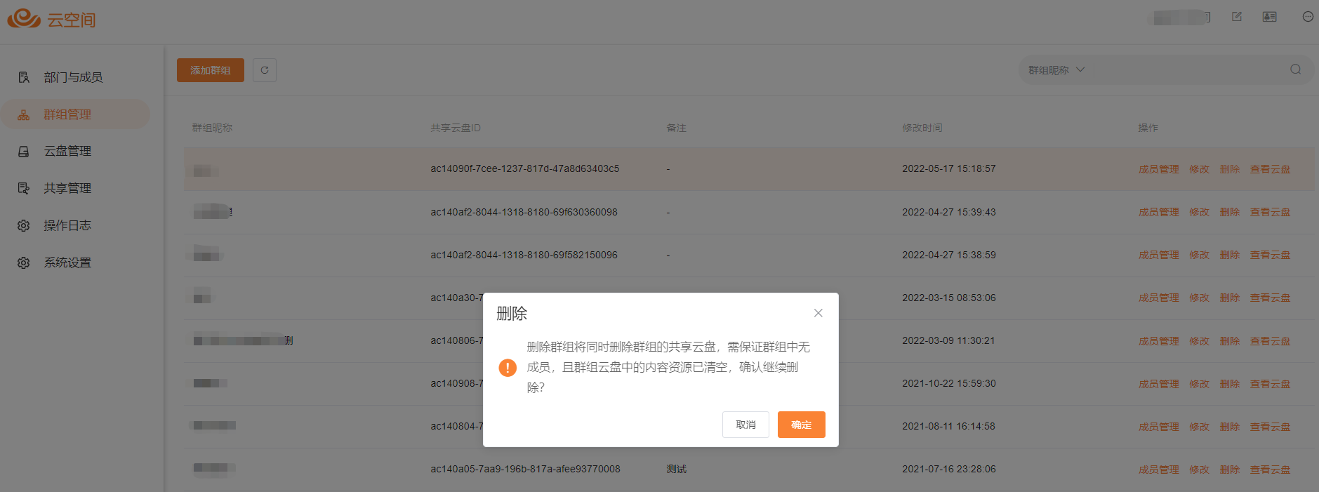Click the 云空间 logo
The width and height of the screenshot is (1319, 492).
click(x=51, y=19)
